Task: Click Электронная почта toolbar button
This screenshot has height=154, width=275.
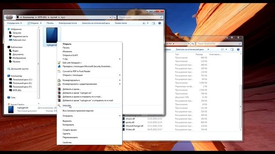Action: click(x=68, y=23)
